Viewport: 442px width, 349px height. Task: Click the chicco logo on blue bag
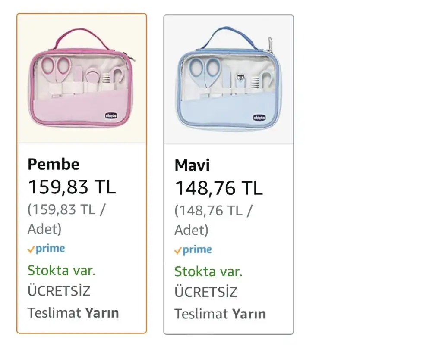[x=259, y=118]
